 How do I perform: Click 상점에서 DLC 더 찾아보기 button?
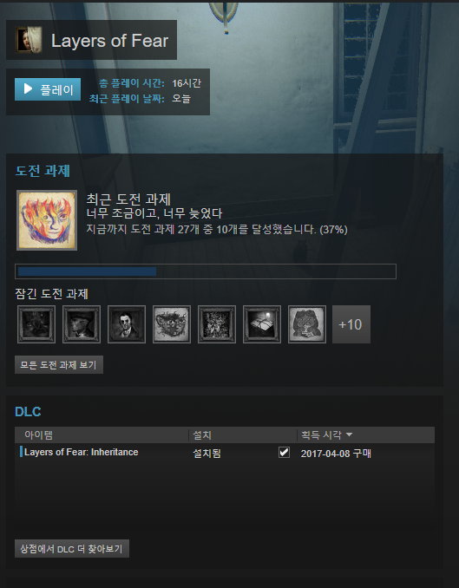tap(72, 549)
